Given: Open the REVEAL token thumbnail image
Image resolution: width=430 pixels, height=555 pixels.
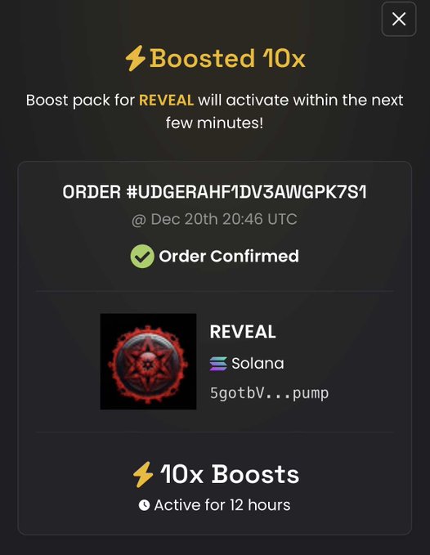Looking at the screenshot, I should (148, 361).
